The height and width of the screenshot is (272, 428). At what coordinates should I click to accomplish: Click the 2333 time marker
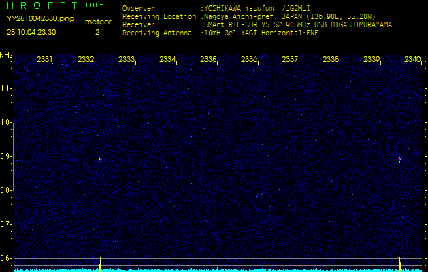coord(127,60)
